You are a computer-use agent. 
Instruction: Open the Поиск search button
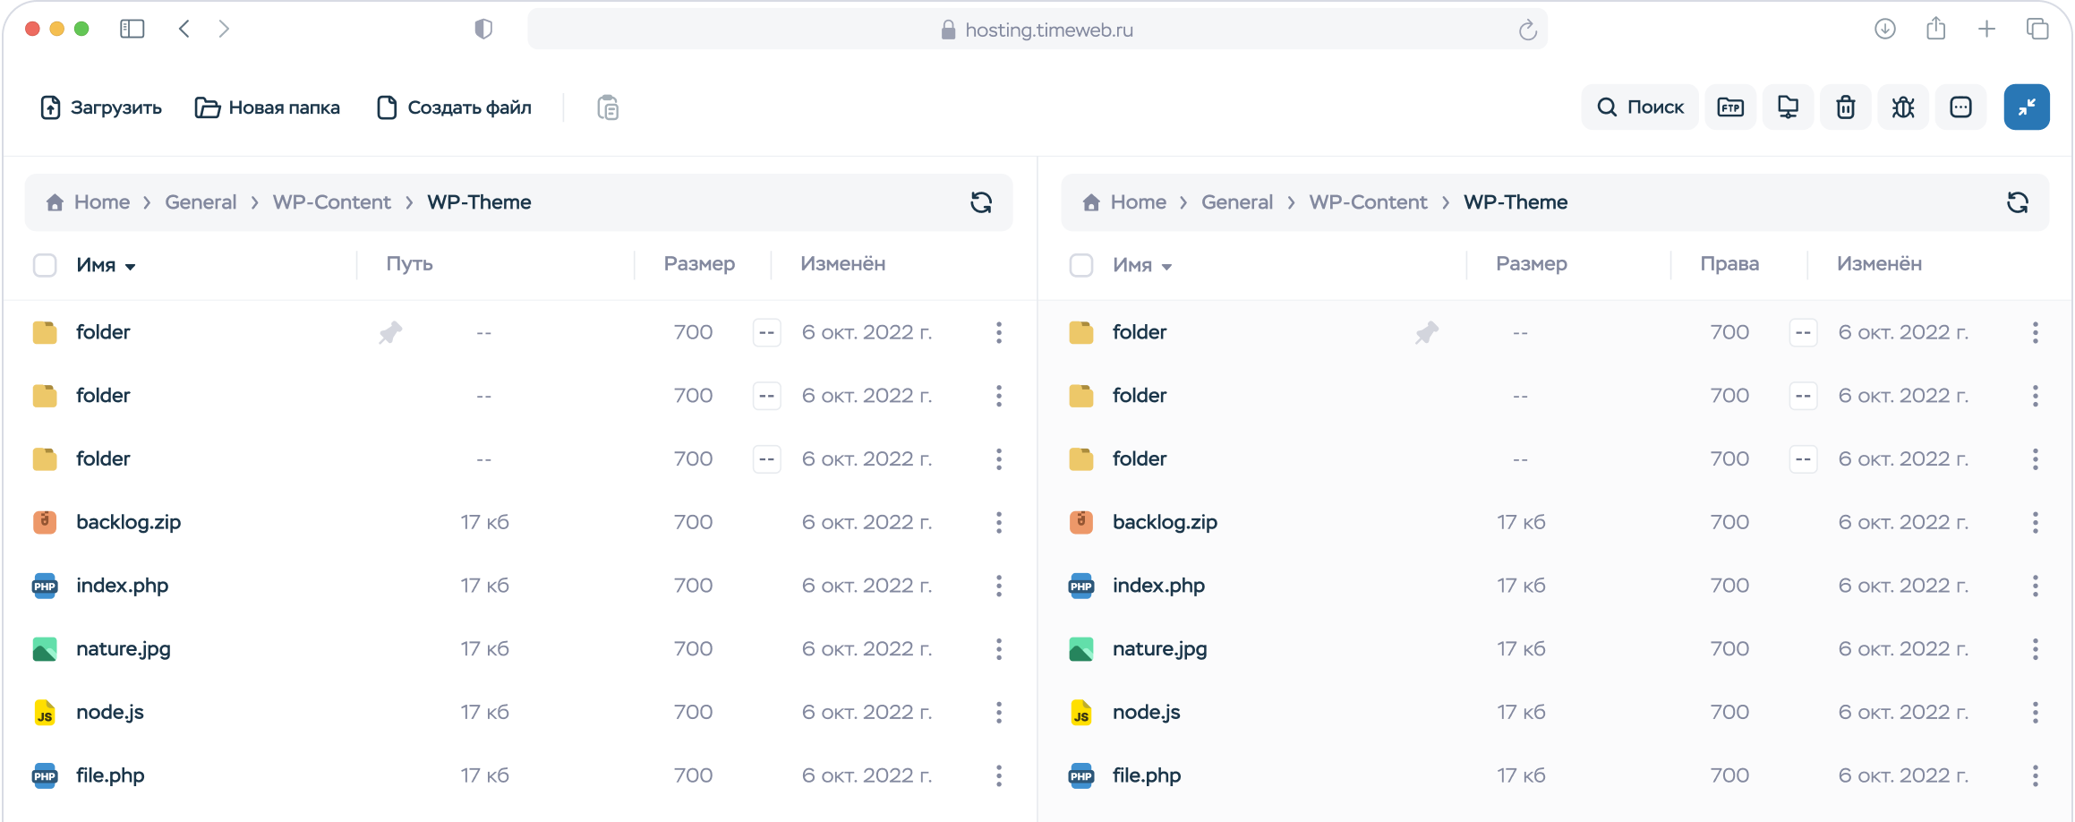(1640, 107)
